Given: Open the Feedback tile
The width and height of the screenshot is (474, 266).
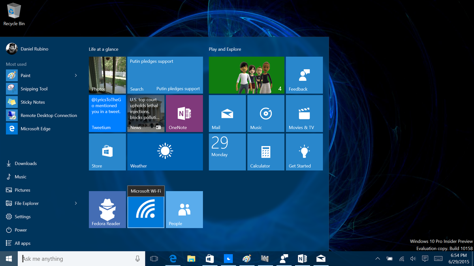Looking at the screenshot, I should 304,75.
